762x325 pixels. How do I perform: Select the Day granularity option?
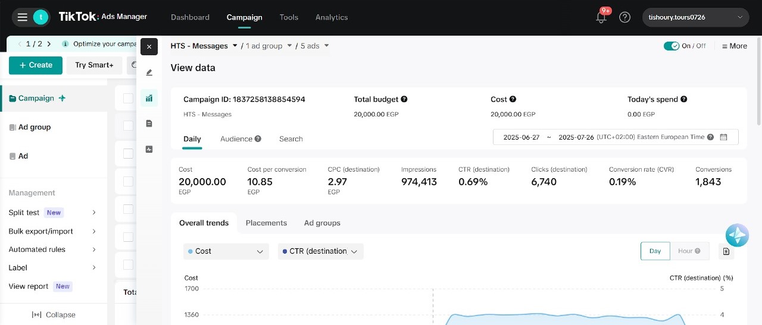click(x=655, y=251)
